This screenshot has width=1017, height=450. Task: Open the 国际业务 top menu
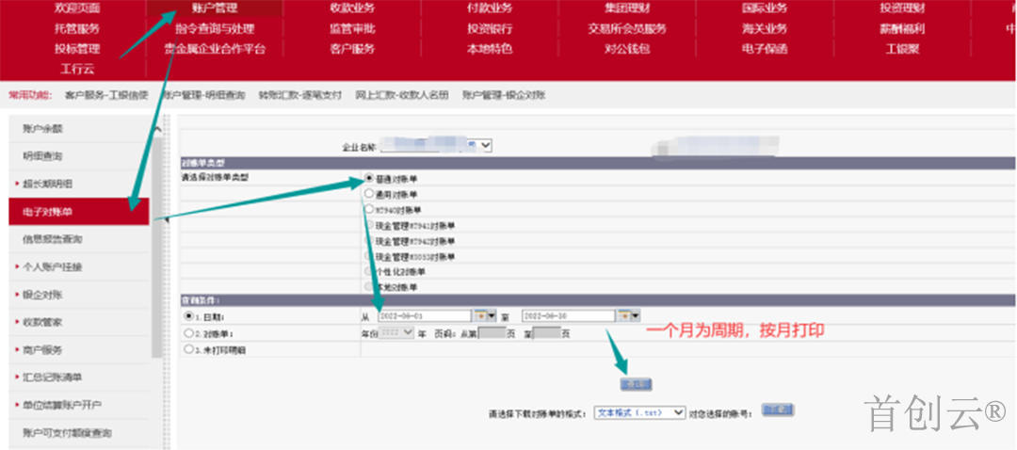click(765, 8)
